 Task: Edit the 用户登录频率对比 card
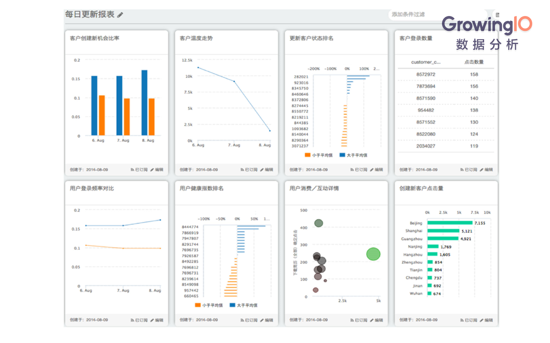coord(157,320)
